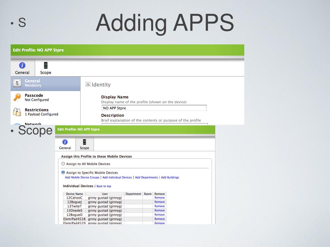Select device name 13TwiteT
This screenshot has height=247, width=330.
pyautogui.click(x=74, y=206)
